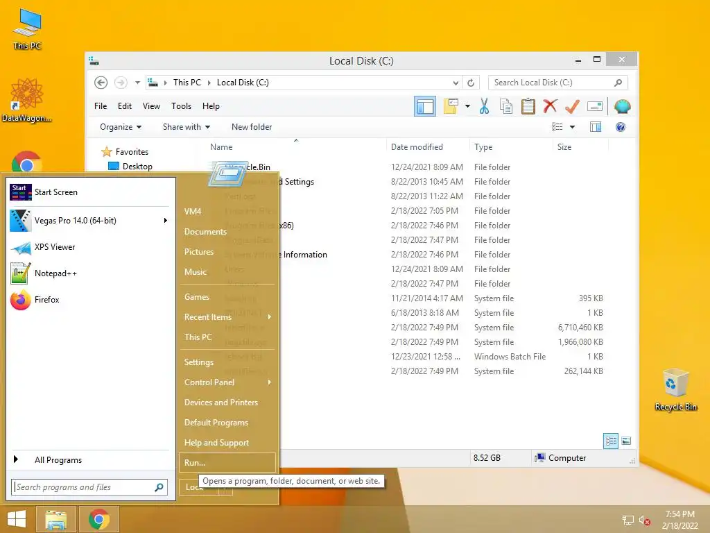Open the Help menu in Explorer
This screenshot has width=710, height=533.
pyautogui.click(x=211, y=106)
